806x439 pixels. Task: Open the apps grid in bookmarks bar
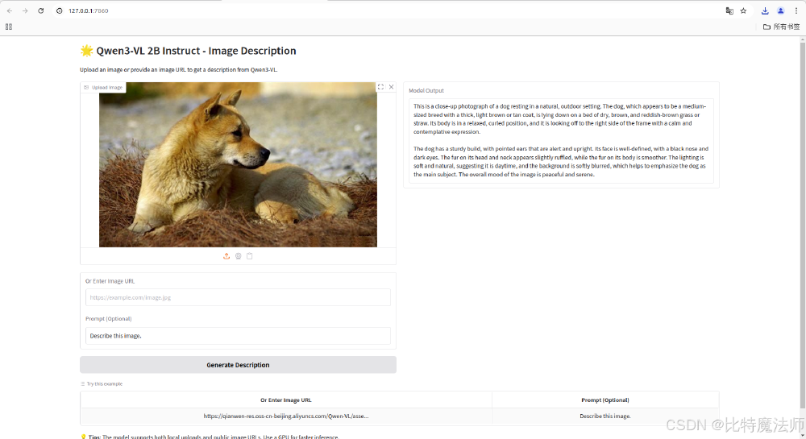(9, 27)
